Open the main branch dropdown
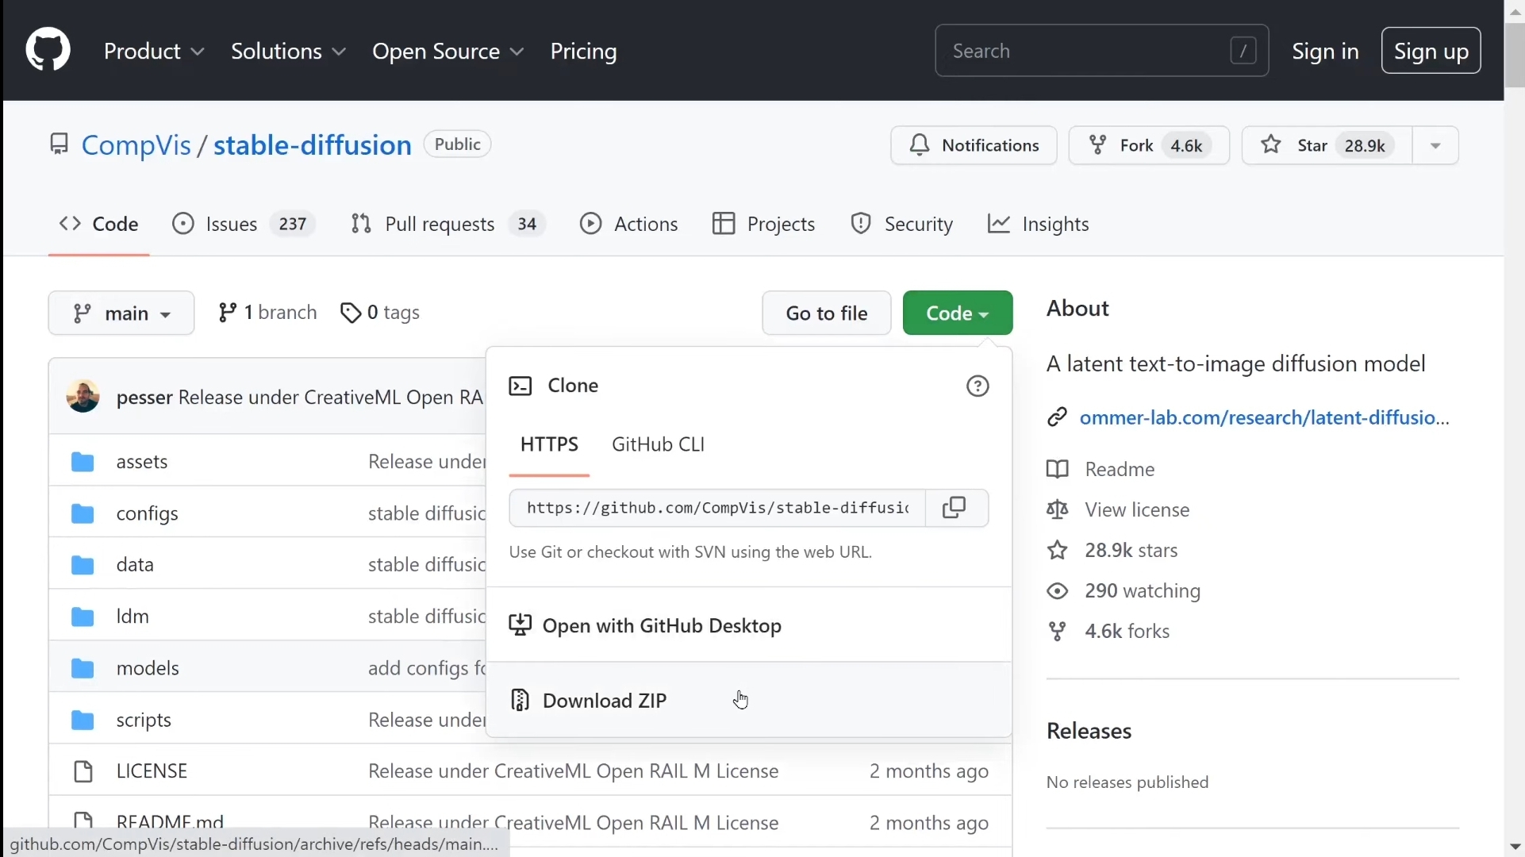 click(121, 313)
